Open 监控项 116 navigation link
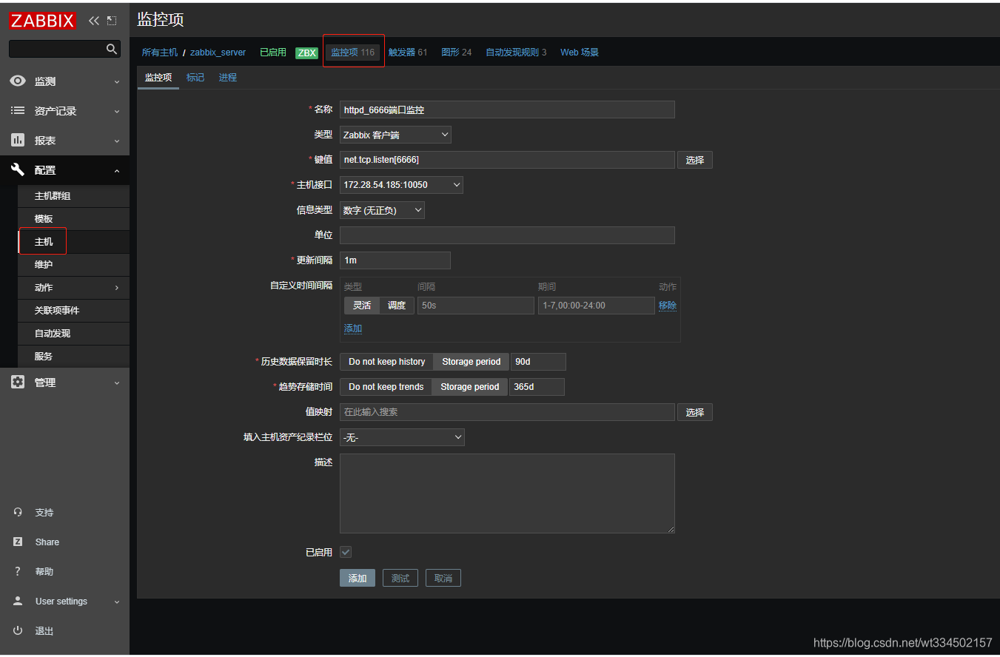 click(352, 53)
